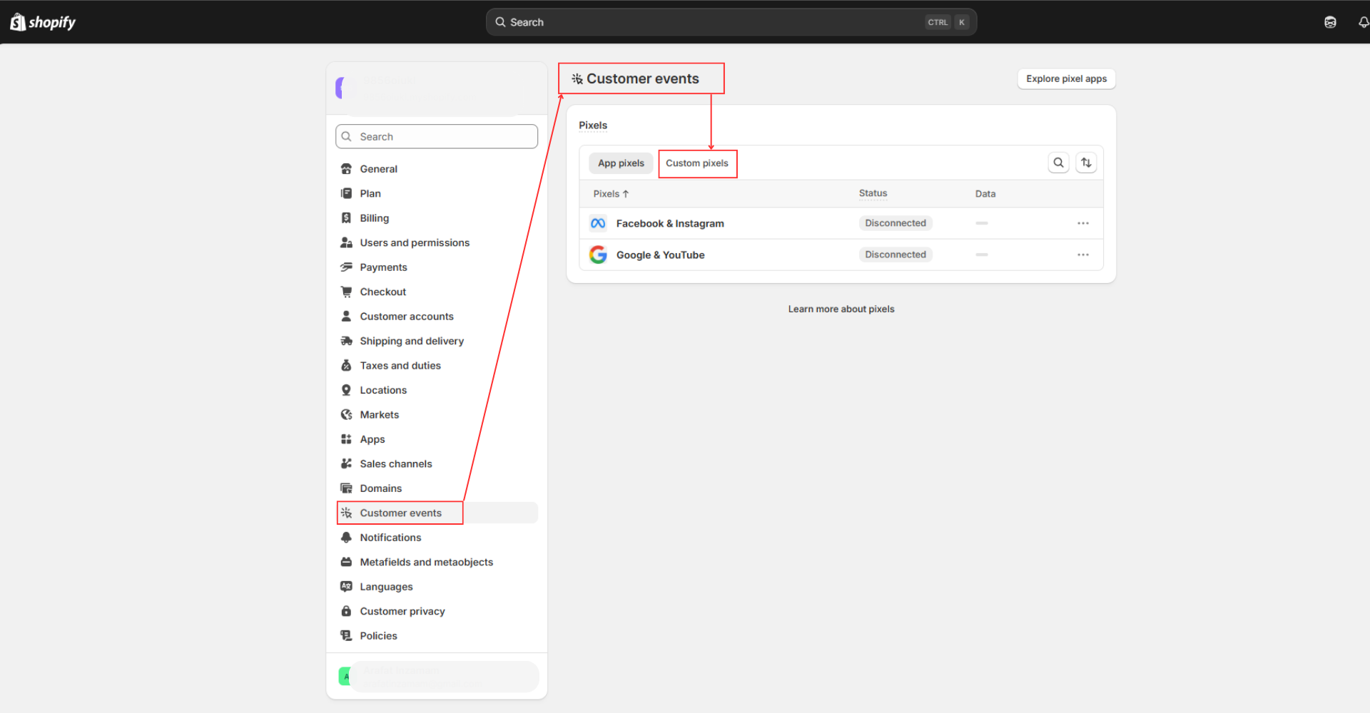
Task: Click the Payments card icon
Action: click(346, 267)
